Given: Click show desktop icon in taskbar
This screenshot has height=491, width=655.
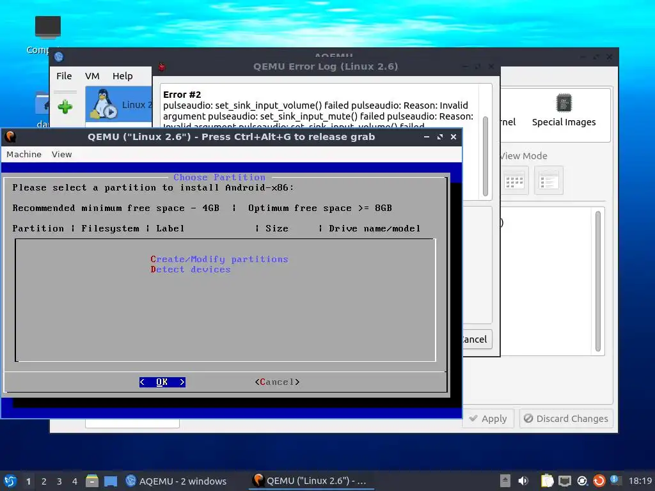Looking at the screenshot, I should coord(110,481).
